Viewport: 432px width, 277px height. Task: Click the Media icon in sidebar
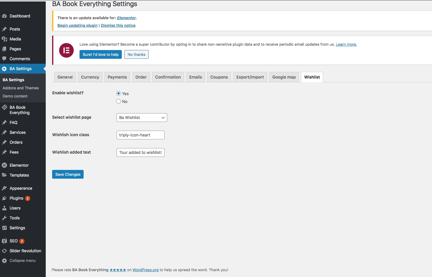[4, 39]
